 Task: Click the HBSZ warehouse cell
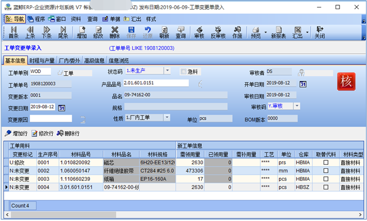click(x=303, y=187)
